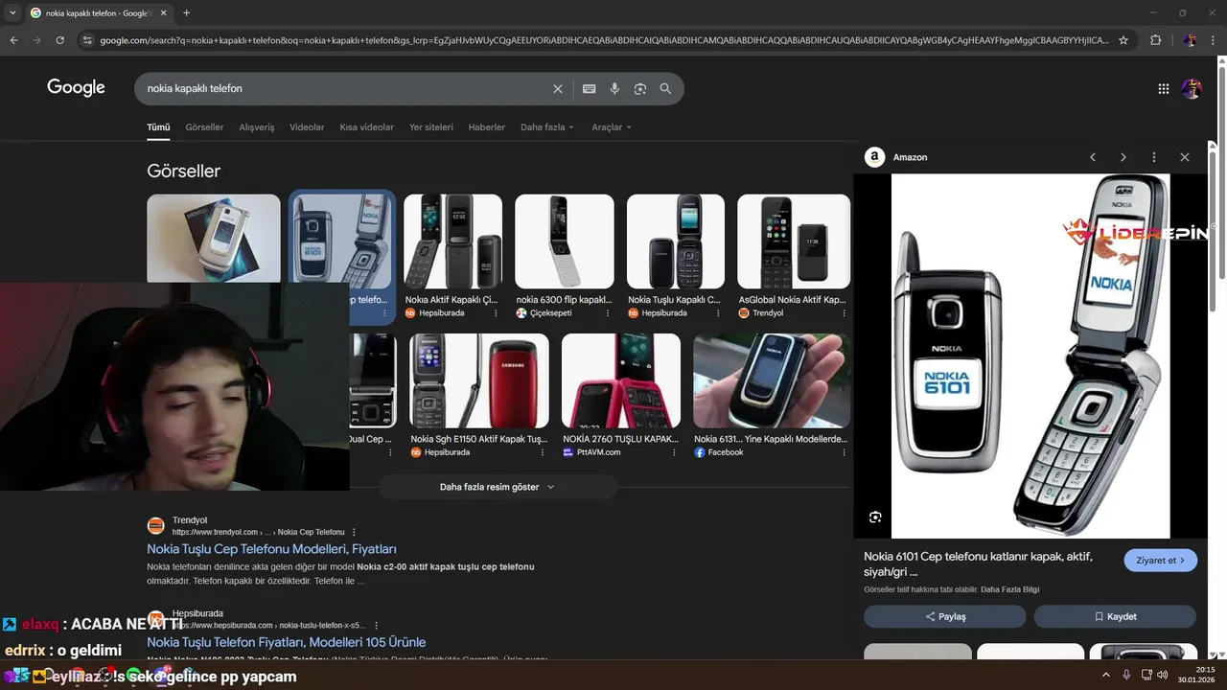Click the microphone icon in system tray

(1126, 675)
